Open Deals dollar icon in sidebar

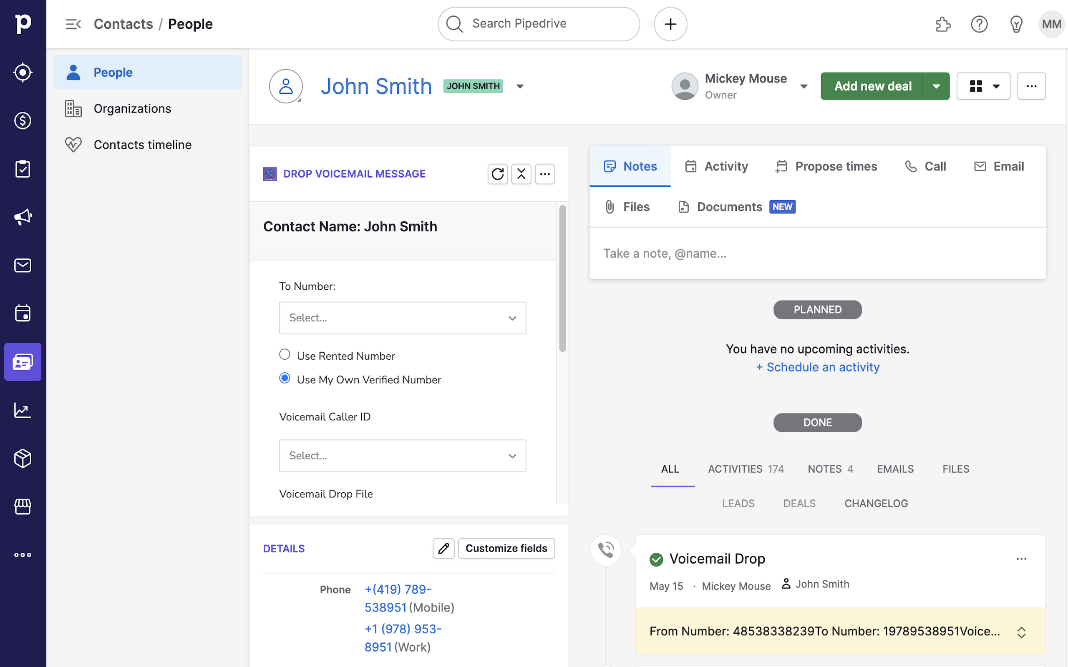tap(23, 120)
